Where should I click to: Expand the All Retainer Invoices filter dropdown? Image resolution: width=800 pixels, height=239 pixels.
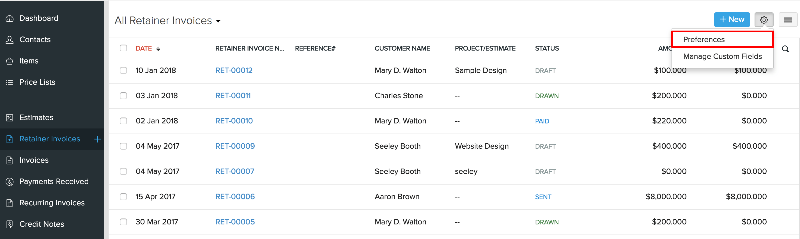(218, 21)
